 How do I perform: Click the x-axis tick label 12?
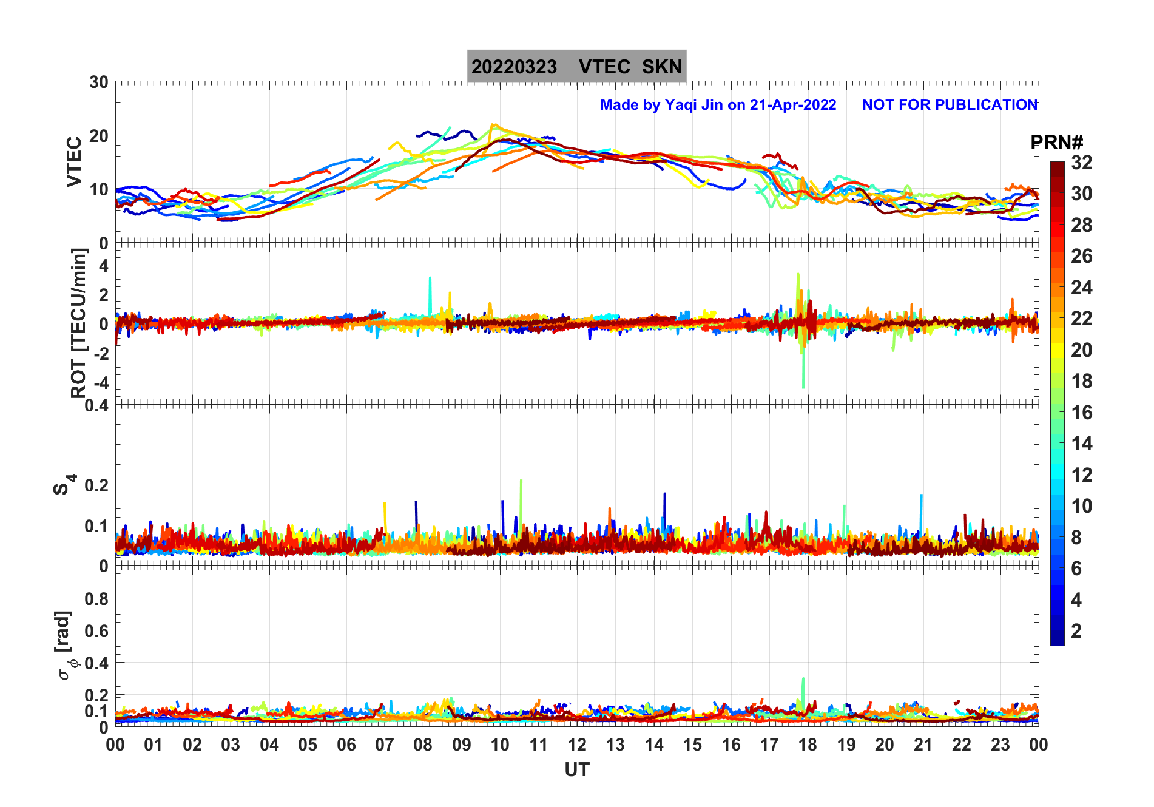click(577, 745)
